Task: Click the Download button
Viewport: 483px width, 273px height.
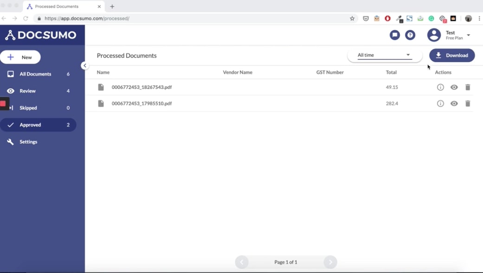Action: 452,55
